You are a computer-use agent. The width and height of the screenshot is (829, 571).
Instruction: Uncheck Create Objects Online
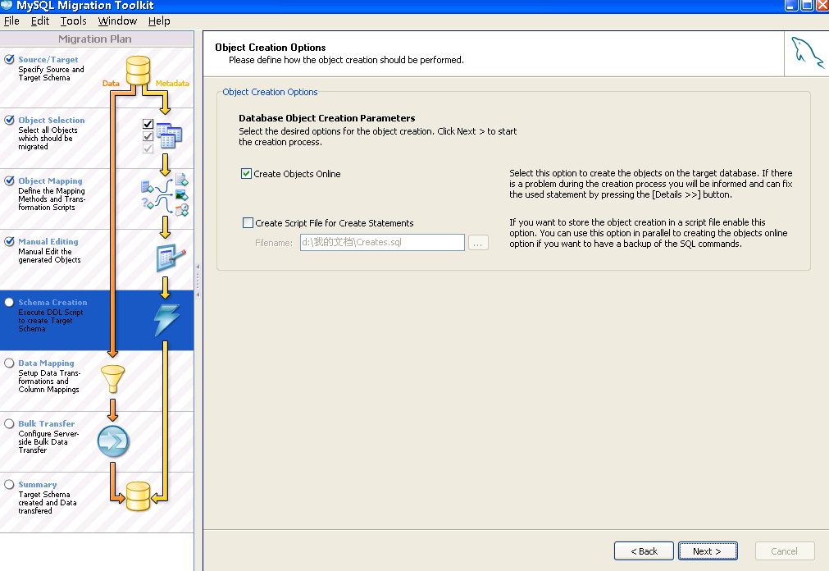[246, 174]
